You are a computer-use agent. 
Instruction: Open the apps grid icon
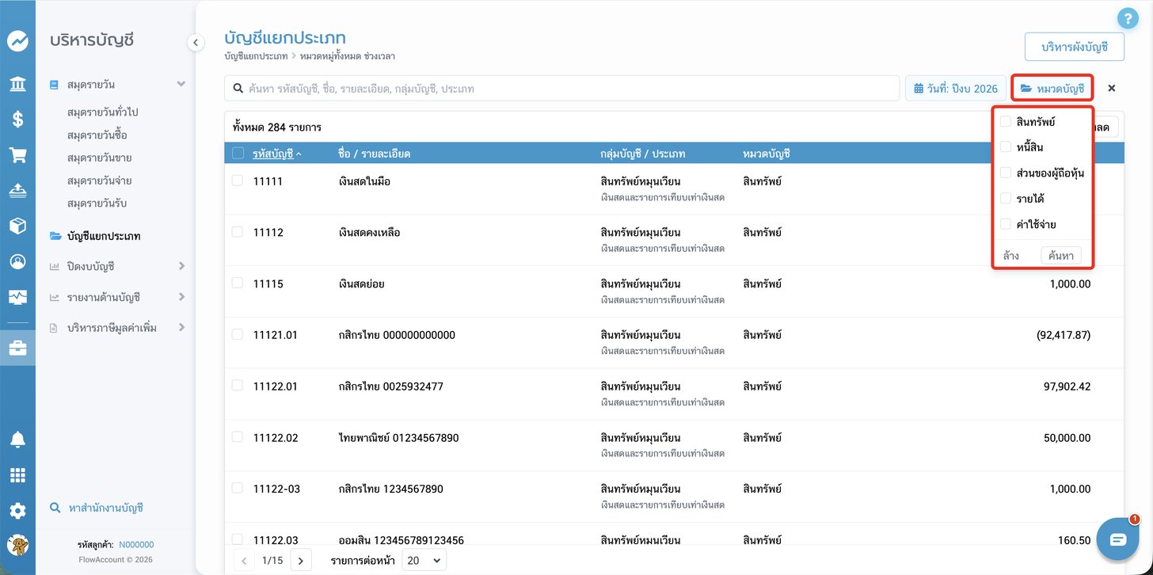pos(17,475)
